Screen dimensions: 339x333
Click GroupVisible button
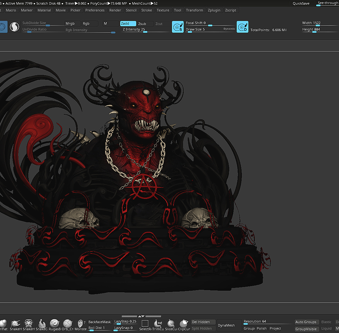(x=307, y=329)
